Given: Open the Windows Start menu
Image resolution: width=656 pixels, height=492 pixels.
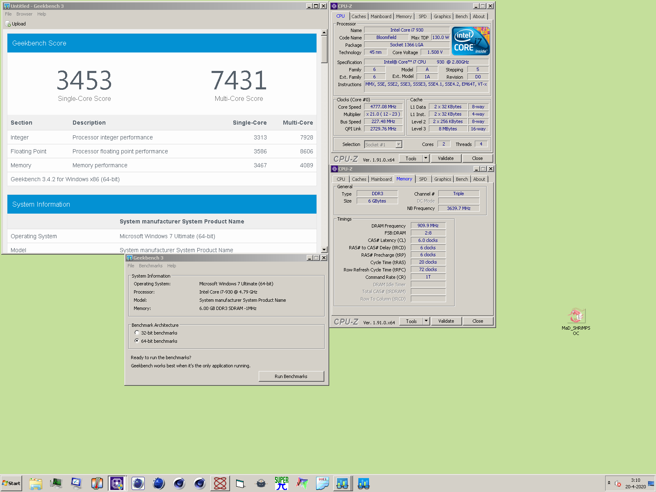Looking at the screenshot, I should [x=11, y=483].
